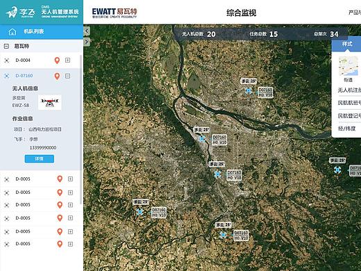The image size is (361, 271).
Task: Click the drone icon of last D-0005
Action: (7, 244)
